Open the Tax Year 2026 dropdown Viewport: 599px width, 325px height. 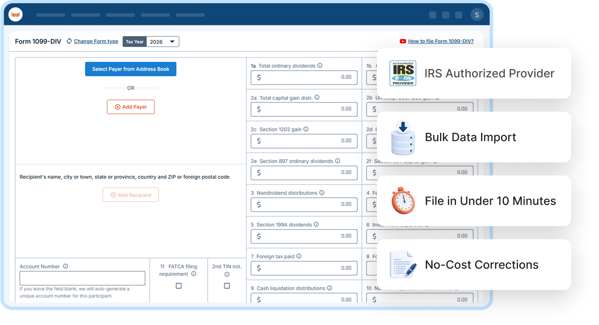(x=162, y=42)
